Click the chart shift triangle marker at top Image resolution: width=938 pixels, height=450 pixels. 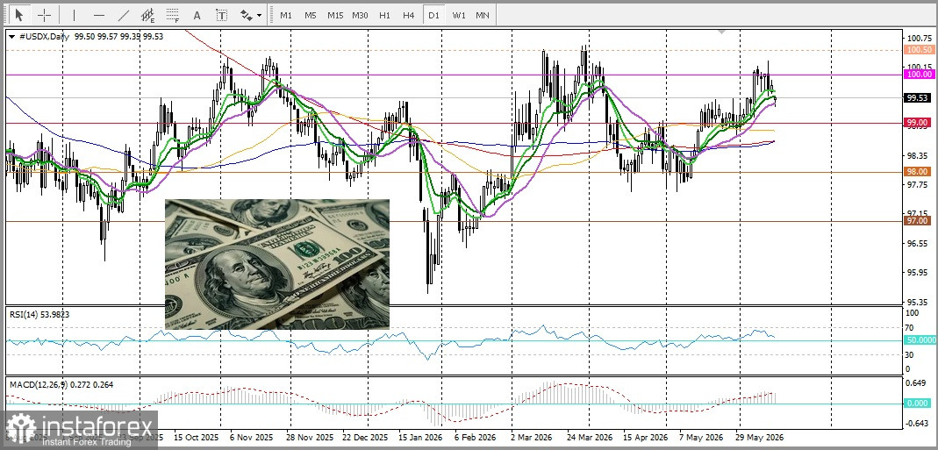(723, 31)
